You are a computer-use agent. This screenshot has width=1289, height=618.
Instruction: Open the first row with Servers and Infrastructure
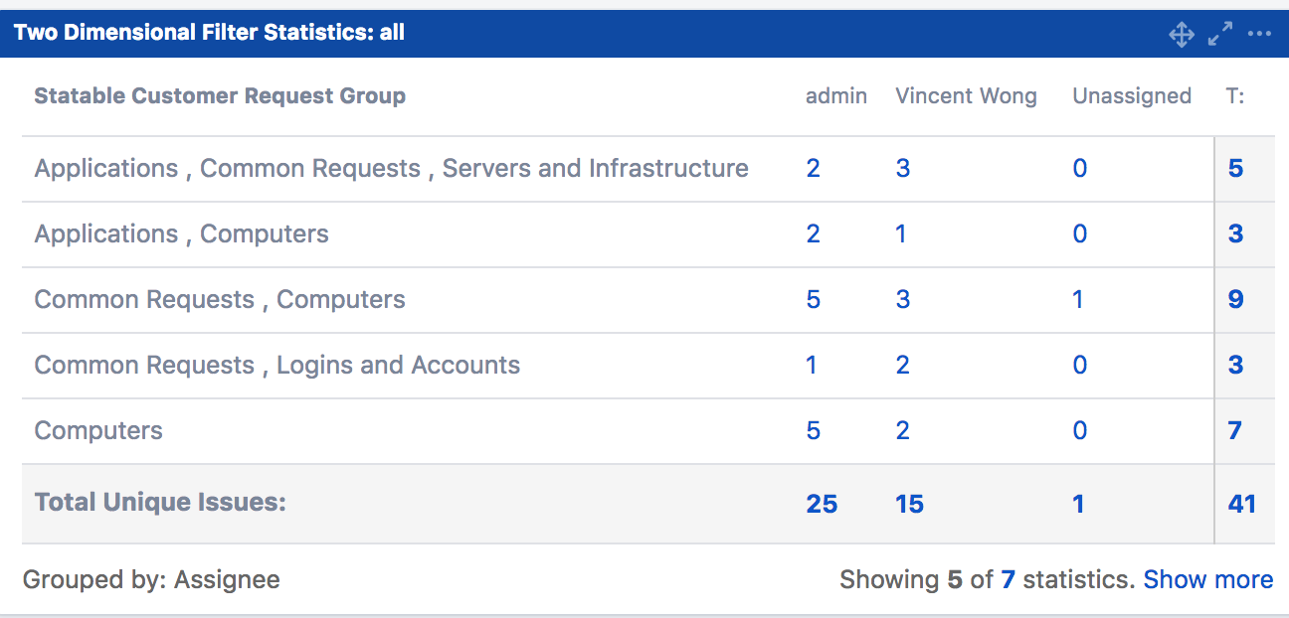[392, 169]
